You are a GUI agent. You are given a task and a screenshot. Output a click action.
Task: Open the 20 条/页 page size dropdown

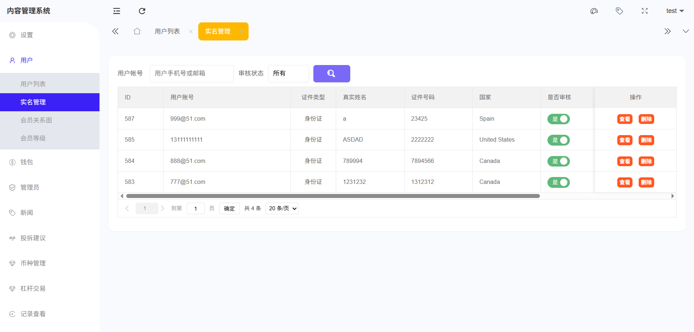point(282,208)
